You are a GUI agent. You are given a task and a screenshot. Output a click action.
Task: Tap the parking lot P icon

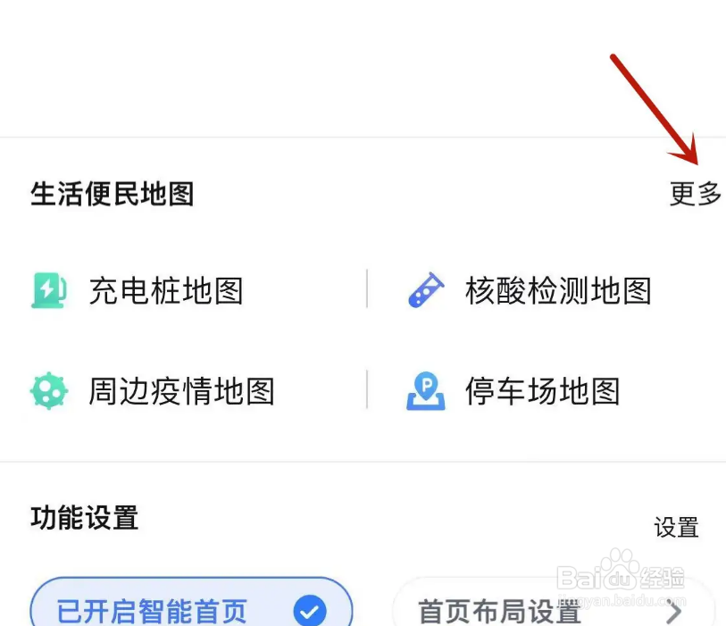click(426, 391)
